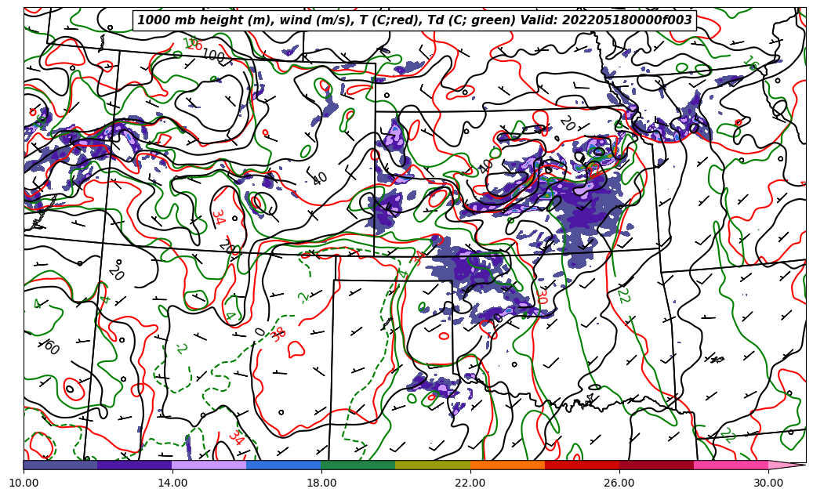Click the black 60 height contour label
Viewport: 813px width, 496px height.
(51, 347)
